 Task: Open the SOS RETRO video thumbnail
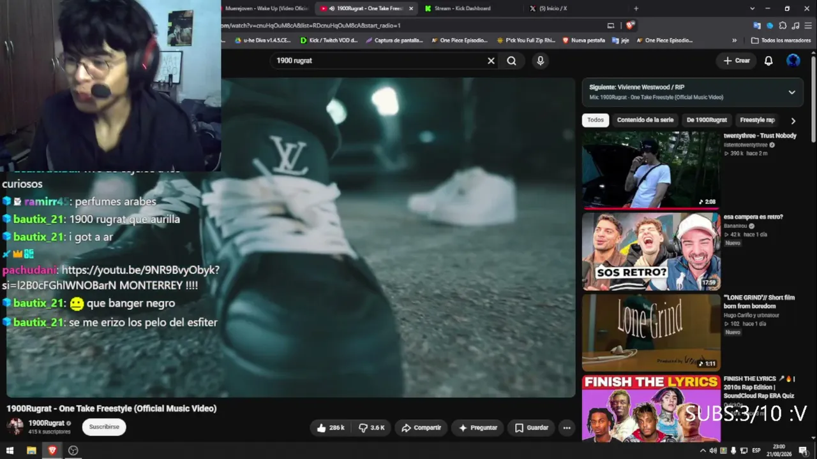[x=651, y=251]
